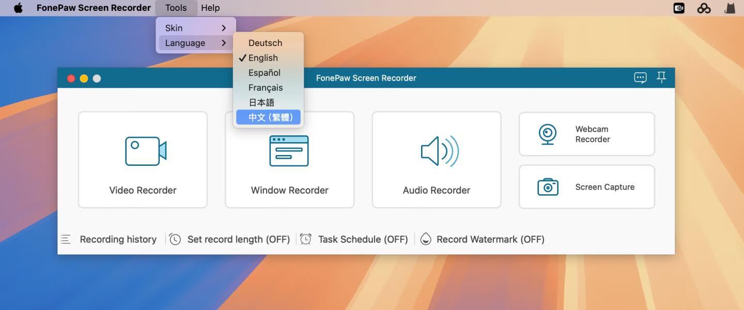The width and height of the screenshot is (744, 310).
Task: Turn on Task Schedule
Action: 354,239
